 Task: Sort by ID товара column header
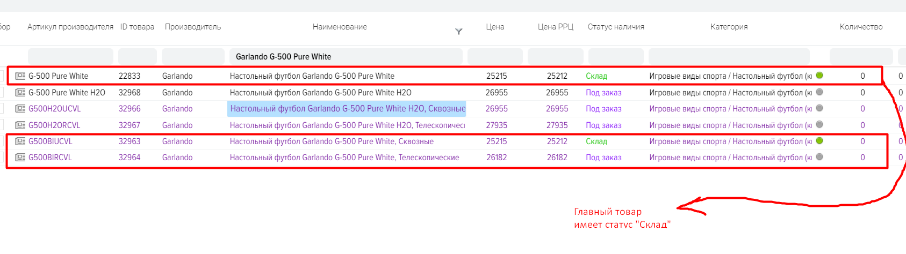coord(137,27)
